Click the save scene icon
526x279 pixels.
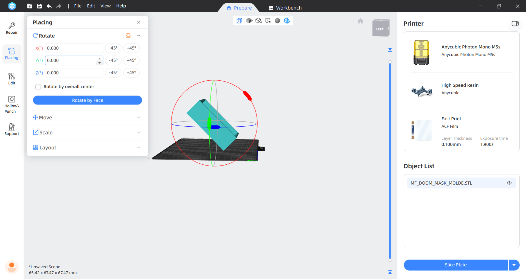tap(40, 6)
